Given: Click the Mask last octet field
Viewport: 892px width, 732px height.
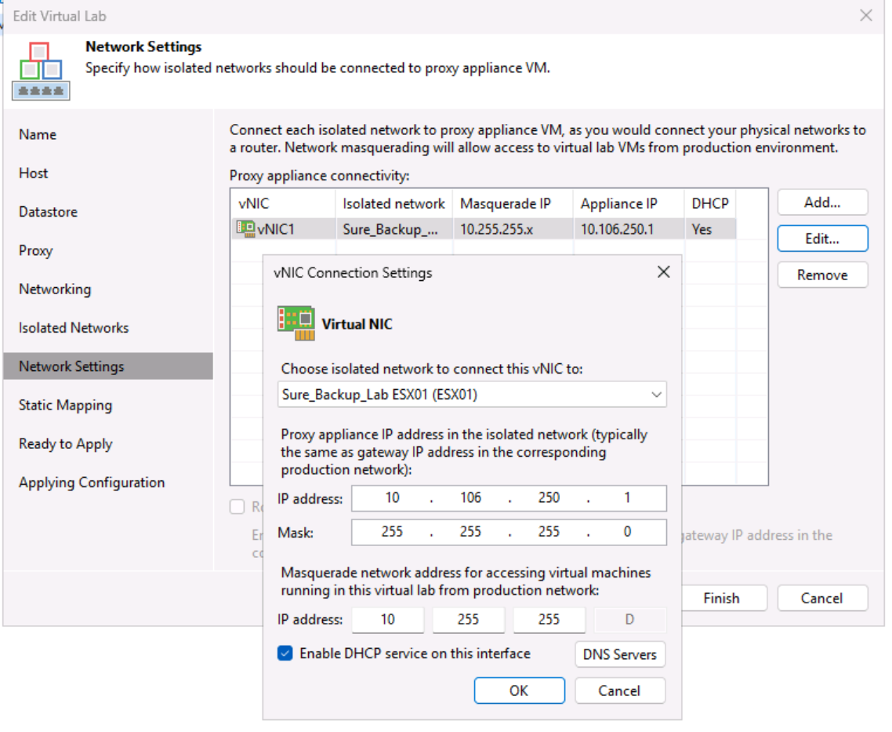Looking at the screenshot, I should (627, 532).
